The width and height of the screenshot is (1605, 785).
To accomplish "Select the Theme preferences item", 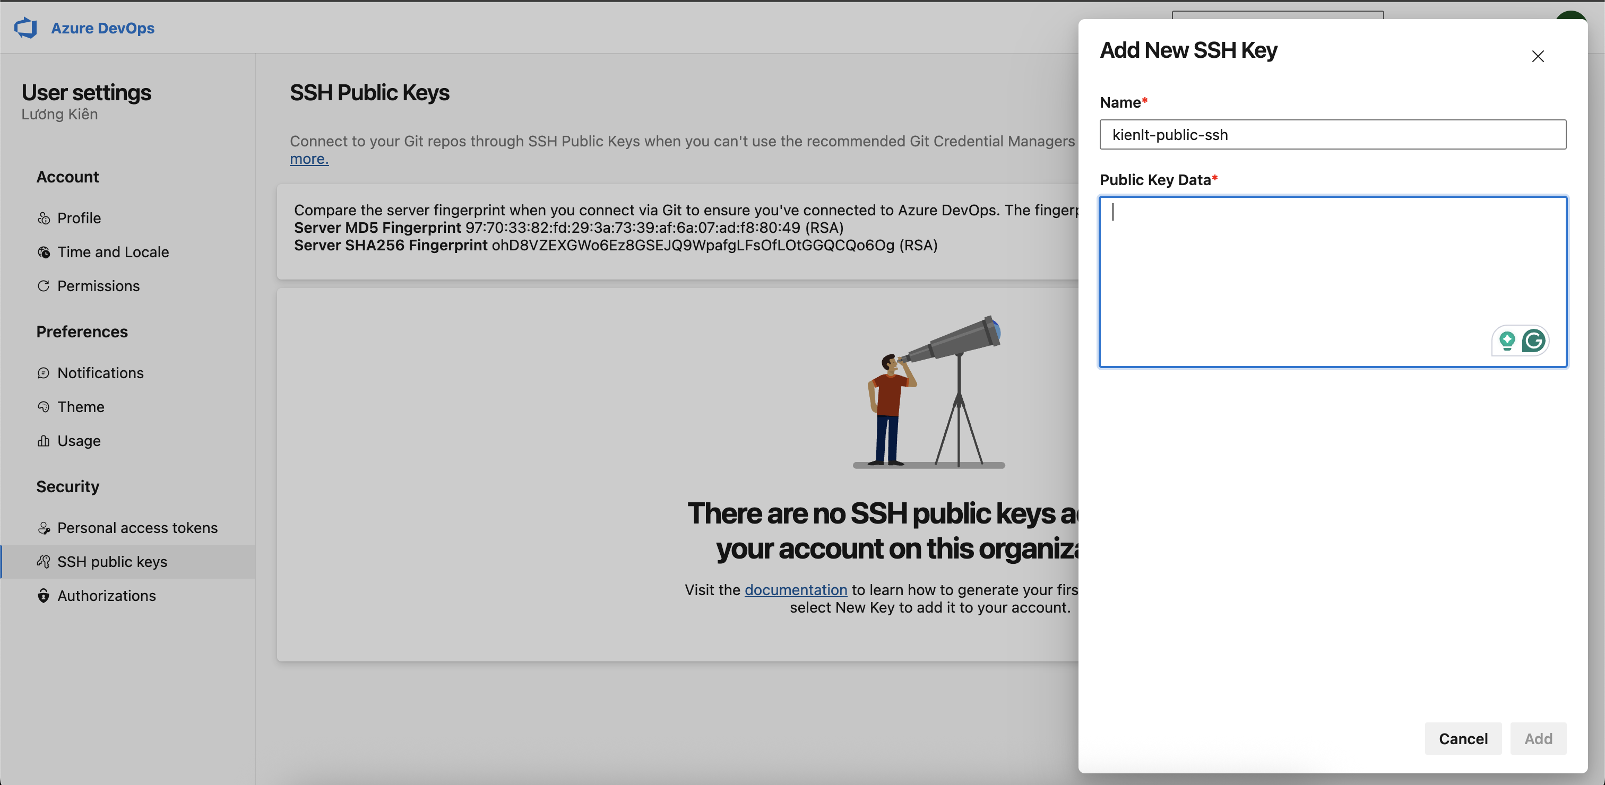I will click(128, 407).
